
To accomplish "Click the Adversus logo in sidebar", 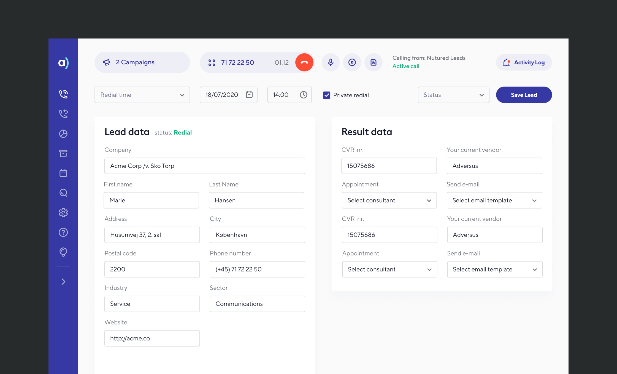I will click(x=63, y=63).
